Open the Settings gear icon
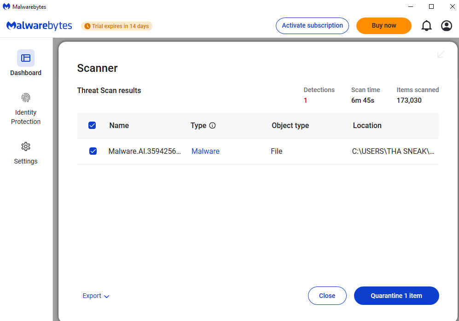The height and width of the screenshot is (321, 459). click(x=26, y=146)
